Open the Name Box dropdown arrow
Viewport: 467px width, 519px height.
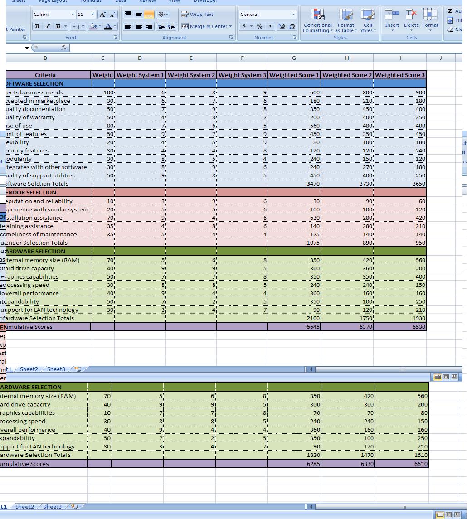coord(27,48)
